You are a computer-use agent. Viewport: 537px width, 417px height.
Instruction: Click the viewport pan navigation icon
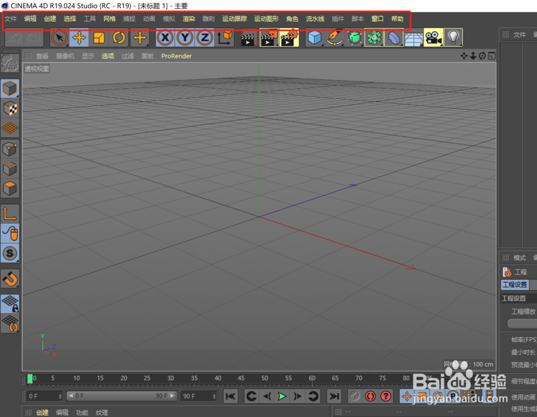[464, 56]
